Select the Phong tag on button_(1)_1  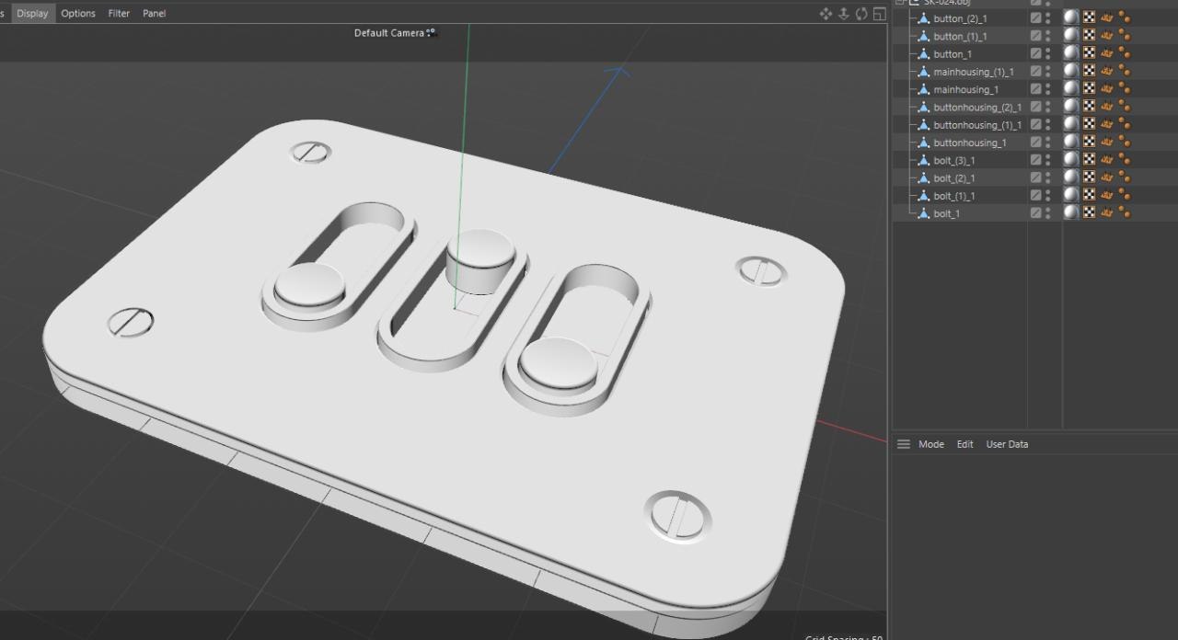[x=1071, y=35]
